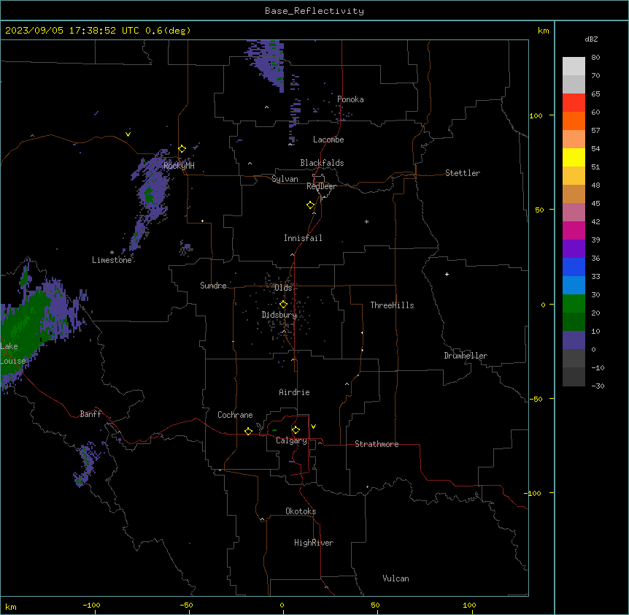Select the white plus marker north of Drumheller
Viewport: 629px width, 615px height.
(447, 274)
